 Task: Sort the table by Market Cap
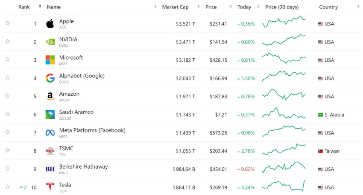175,7
